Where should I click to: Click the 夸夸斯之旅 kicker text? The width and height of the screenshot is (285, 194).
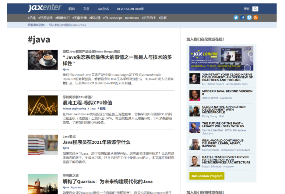[x=71, y=176]
